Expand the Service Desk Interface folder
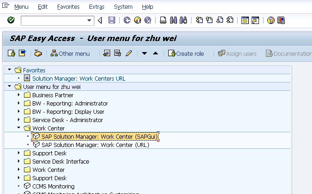312x194 pixels. click(x=19, y=161)
